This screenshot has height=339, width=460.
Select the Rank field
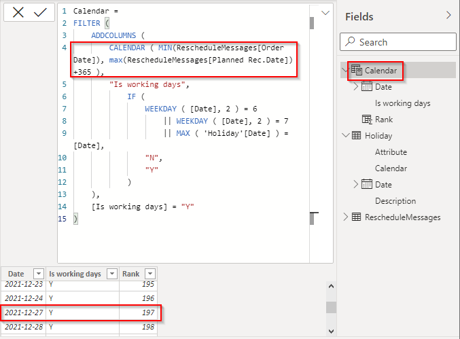click(x=384, y=120)
